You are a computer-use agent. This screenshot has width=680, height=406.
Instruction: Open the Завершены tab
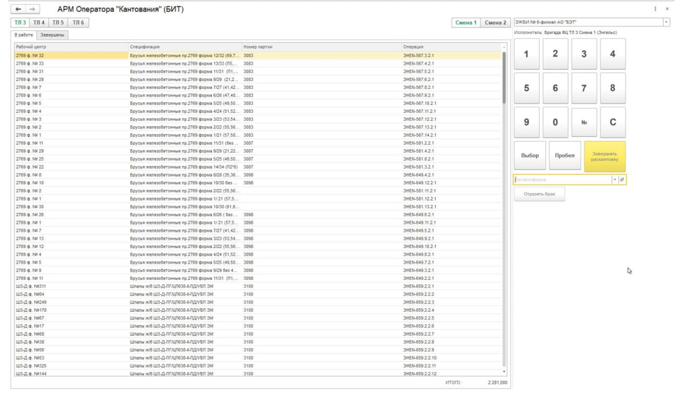(x=53, y=35)
